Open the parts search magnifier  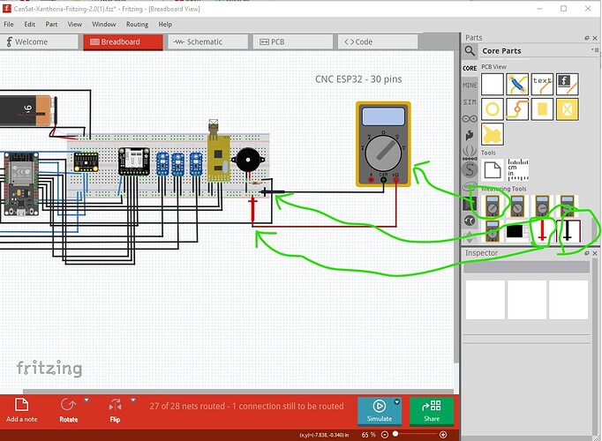click(470, 50)
